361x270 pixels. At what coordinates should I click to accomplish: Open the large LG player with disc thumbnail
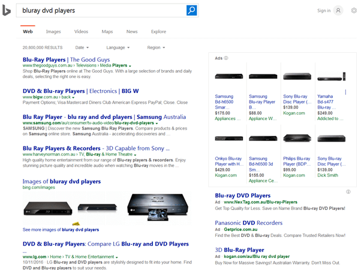[x=158, y=207]
